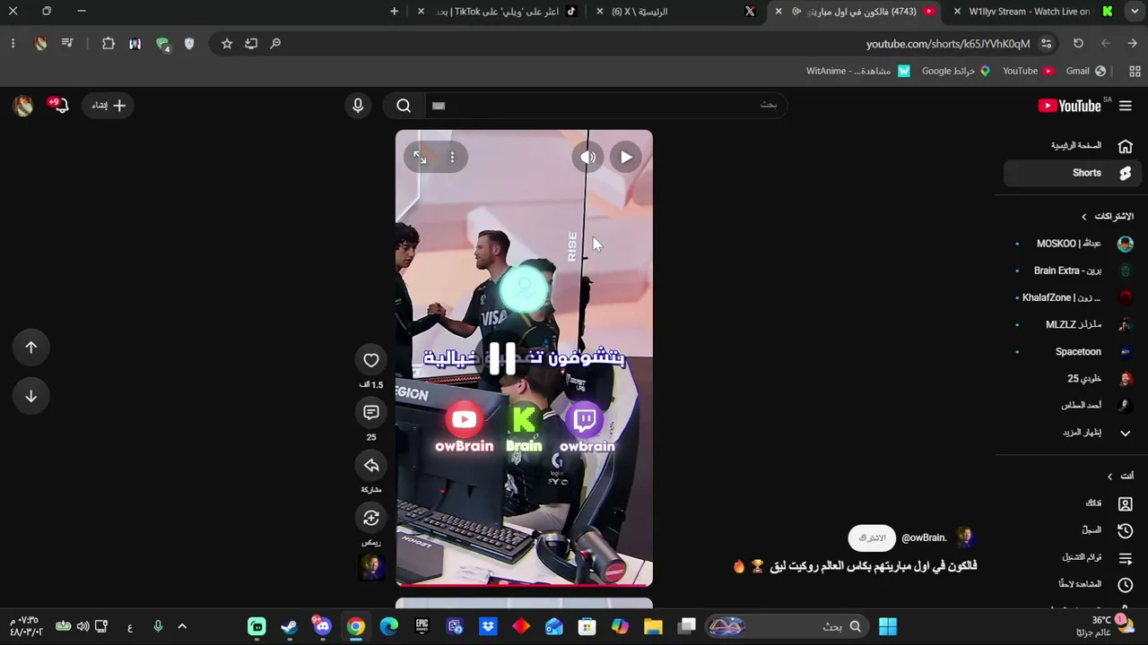The image size is (1148, 645).
Task: Click the magnifier search button
Action: pos(404,106)
